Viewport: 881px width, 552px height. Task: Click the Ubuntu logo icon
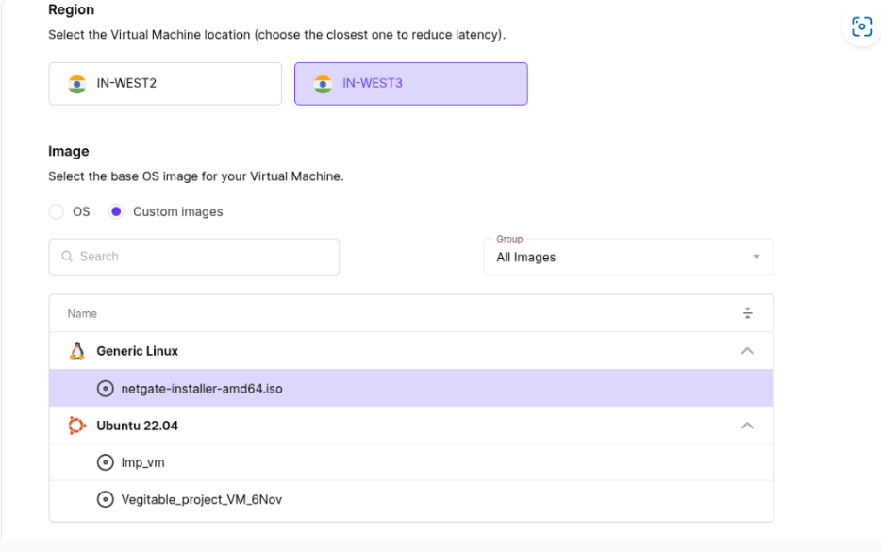[x=77, y=426]
